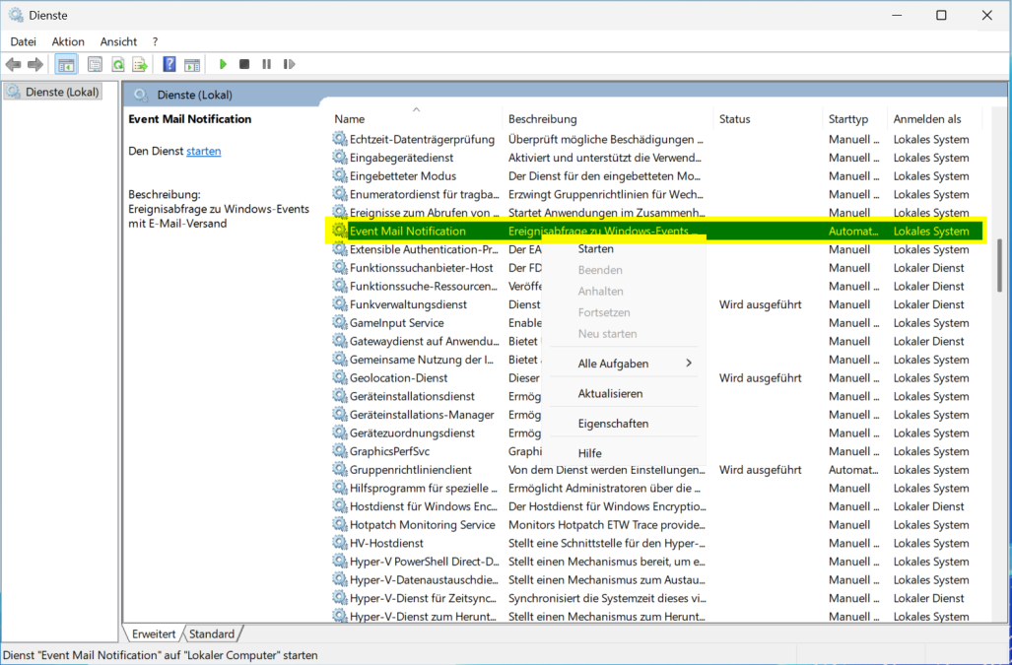Expand the Alle Aufgaben submenu
Image resolution: width=1012 pixels, height=665 pixels.
click(x=624, y=364)
